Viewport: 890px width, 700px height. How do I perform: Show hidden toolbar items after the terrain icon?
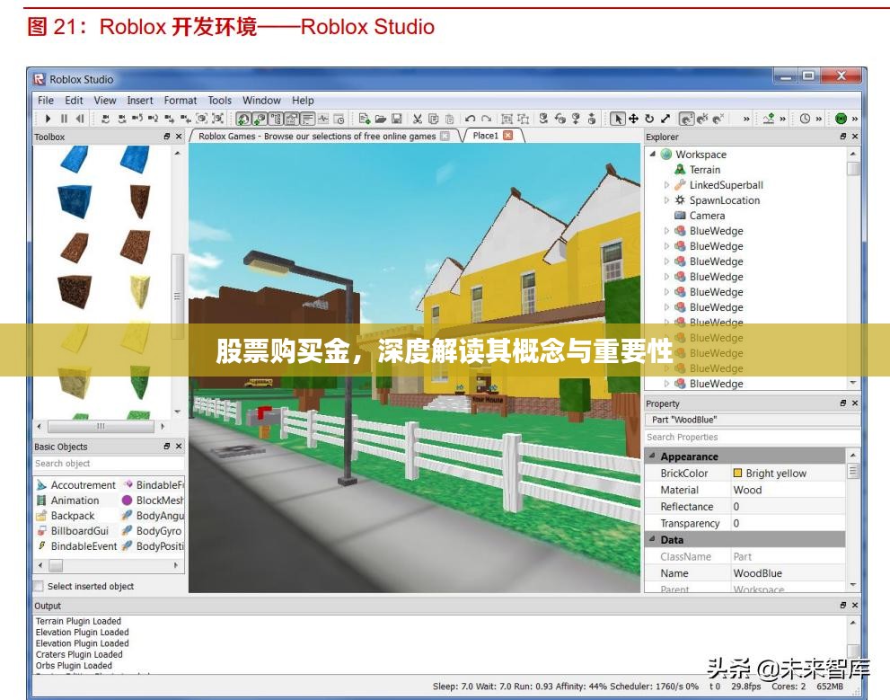point(782,119)
